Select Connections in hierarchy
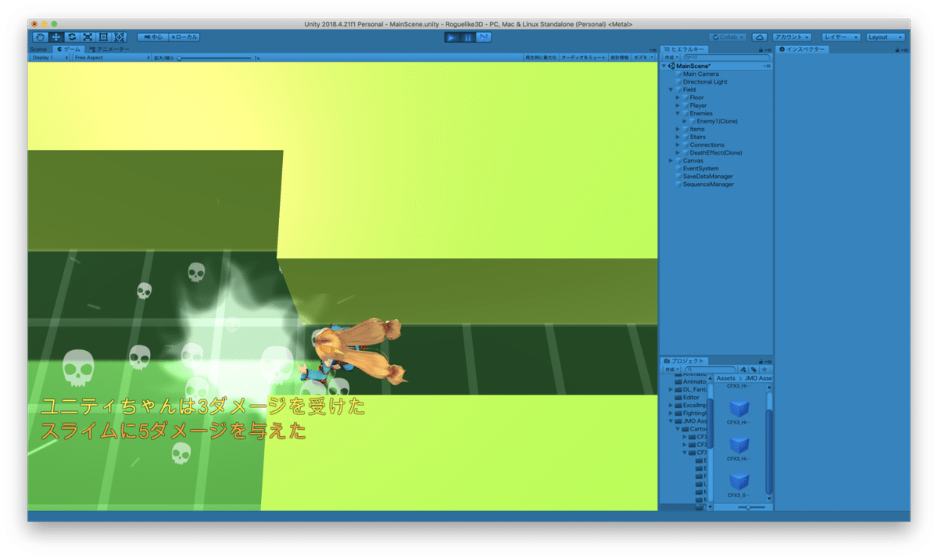The image size is (938, 558). [707, 145]
